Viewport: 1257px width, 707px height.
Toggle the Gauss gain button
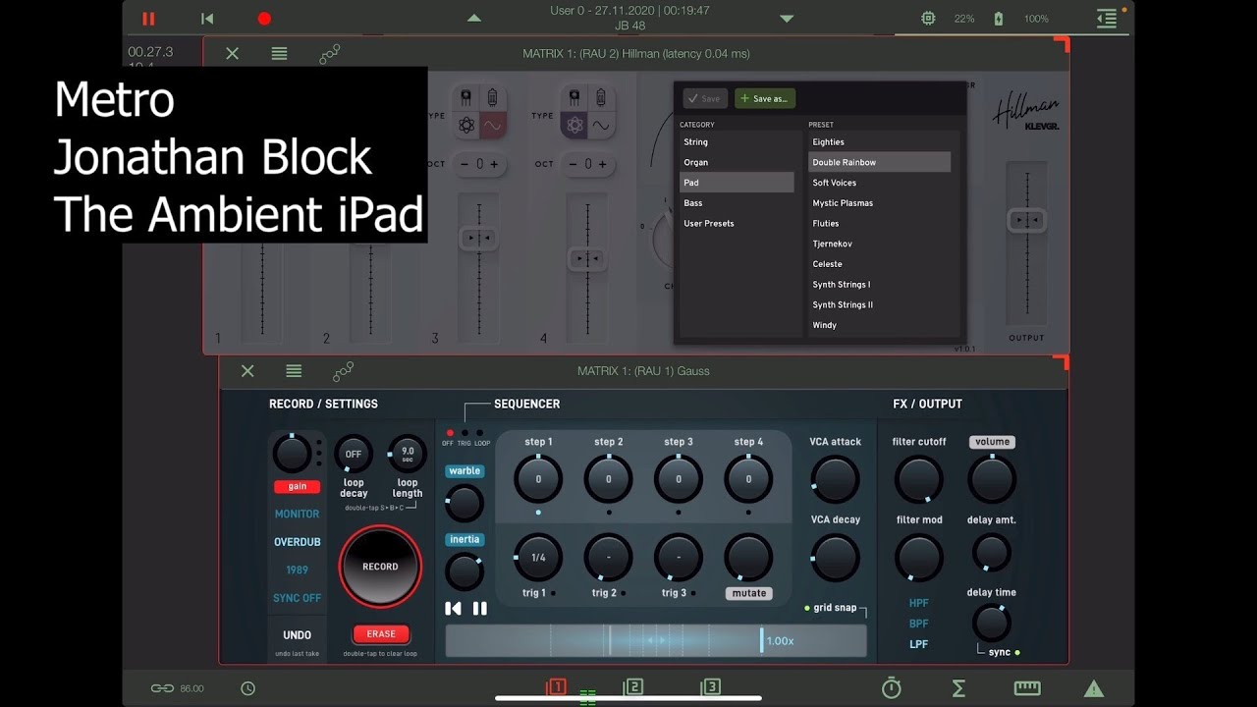click(298, 486)
